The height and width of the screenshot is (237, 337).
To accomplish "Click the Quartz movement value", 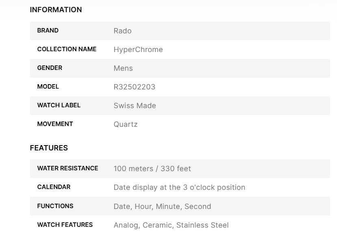I will pyautogui.click(x=126, y=124).
